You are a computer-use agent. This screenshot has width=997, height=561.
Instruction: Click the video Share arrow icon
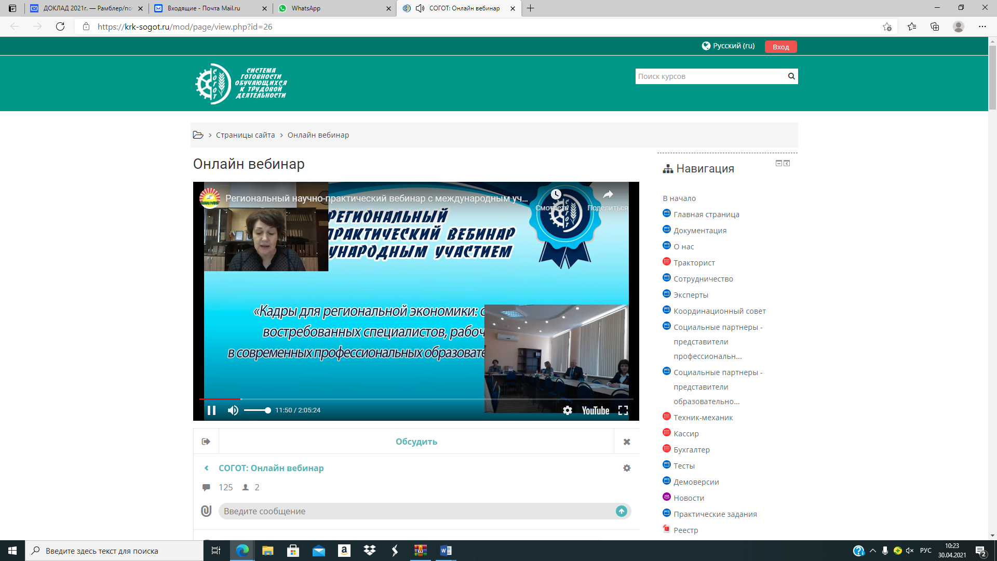(x=608, y=195)
